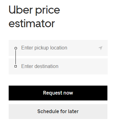Select the "Enter destination" placeholder text
Viewport: 117px width, 123px height.
point(40,66)
